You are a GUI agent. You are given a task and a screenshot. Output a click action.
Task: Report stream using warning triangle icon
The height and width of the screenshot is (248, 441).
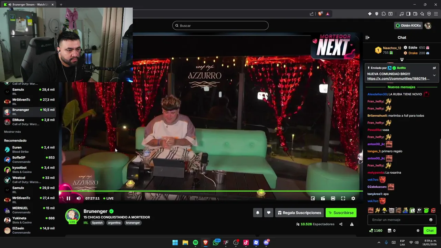coord(352,224)
